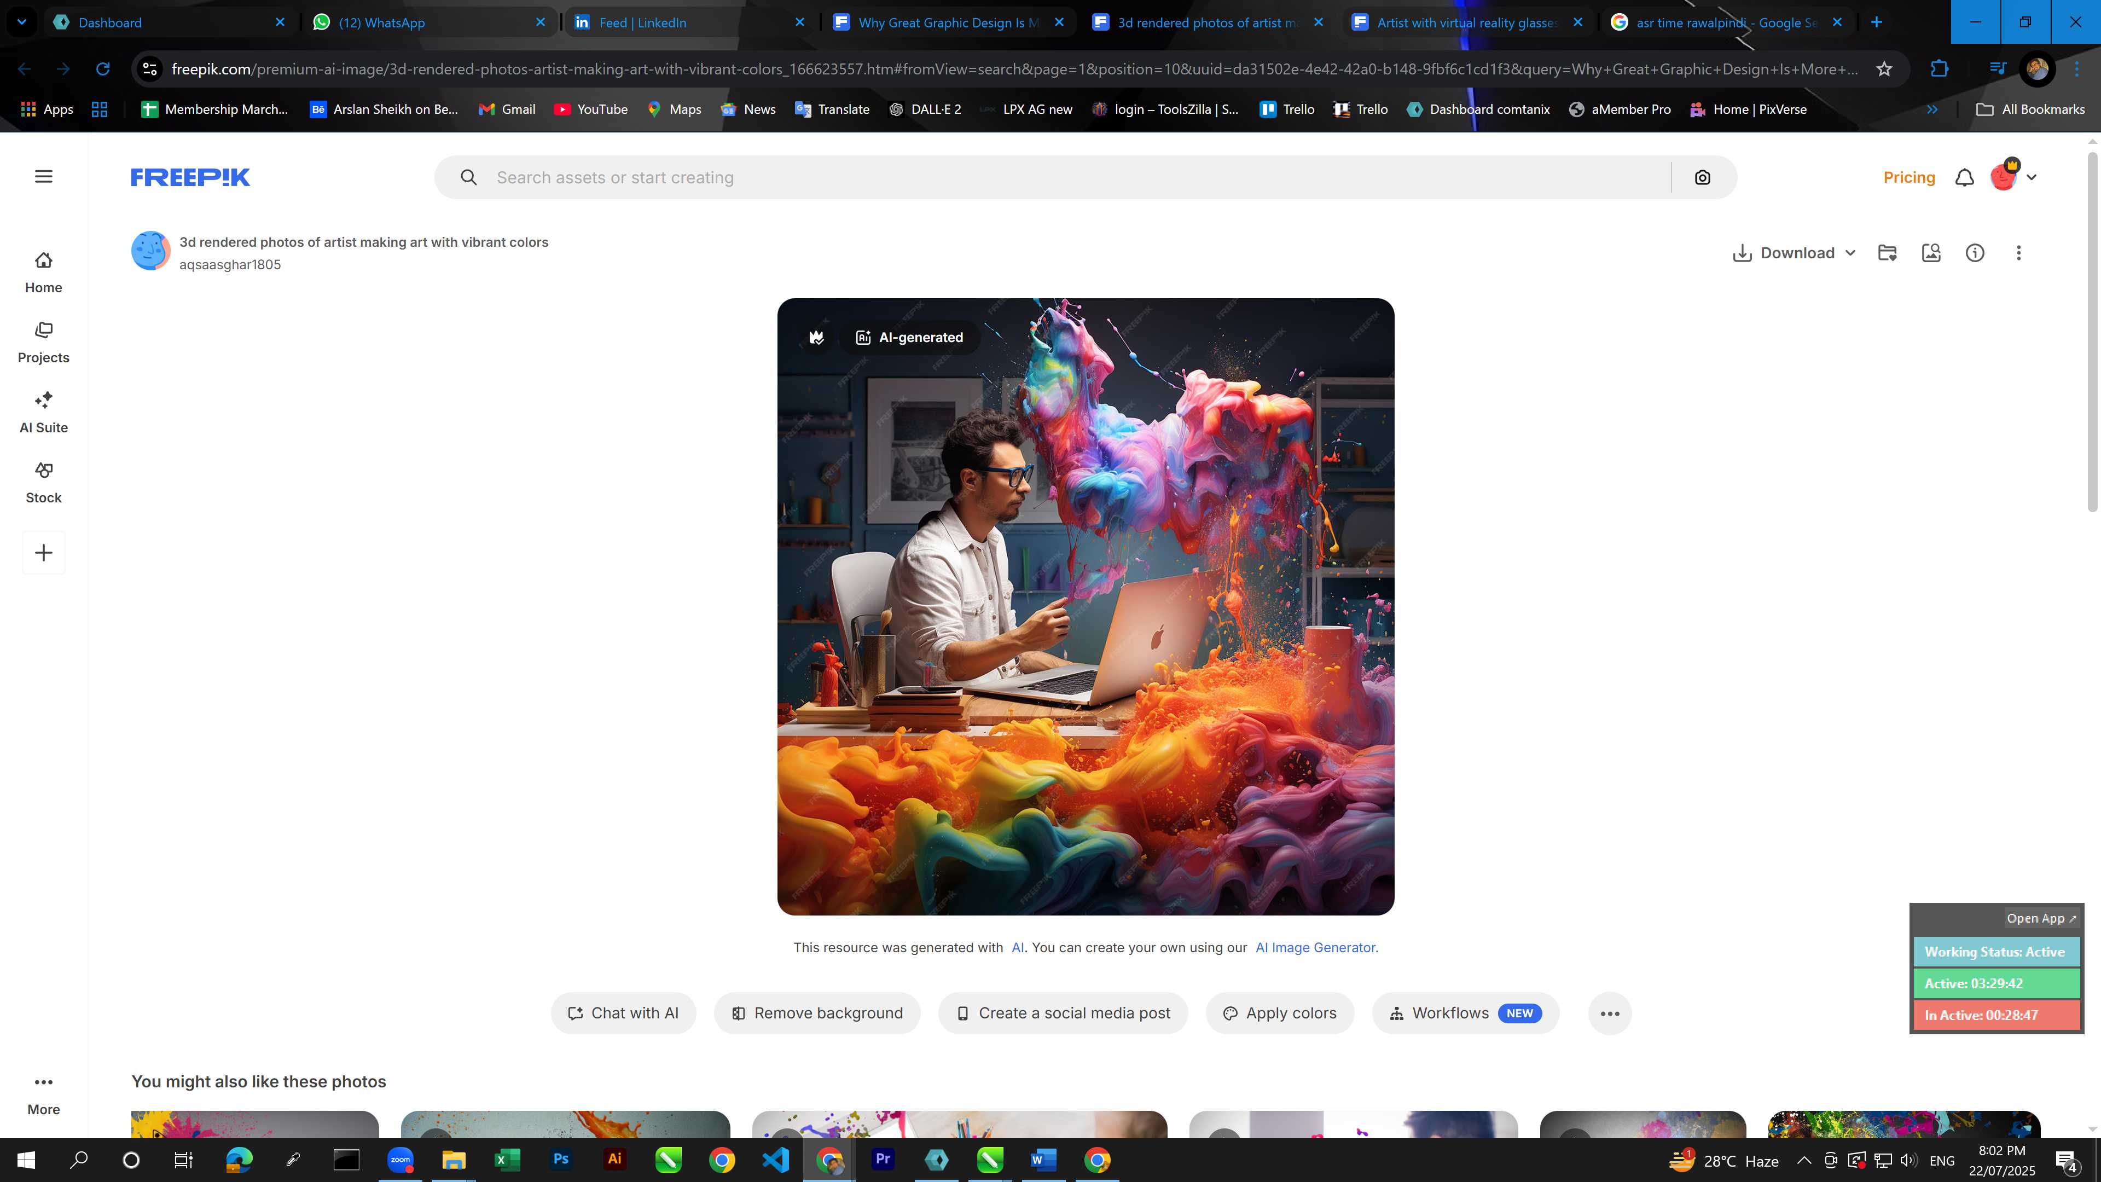The image size is (2101, 1182).
Task: Click search by image camera icon
Action: (1702, 178)
